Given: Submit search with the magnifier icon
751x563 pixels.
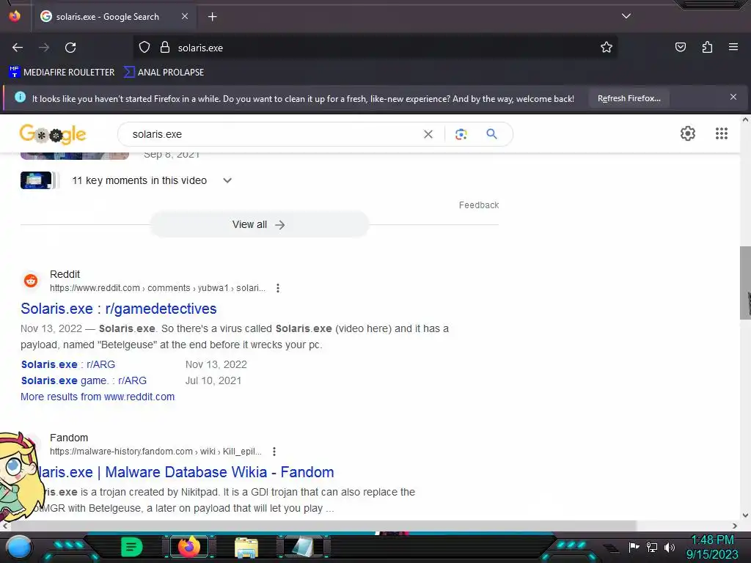Looking at the screenshot, I should 491,134.
